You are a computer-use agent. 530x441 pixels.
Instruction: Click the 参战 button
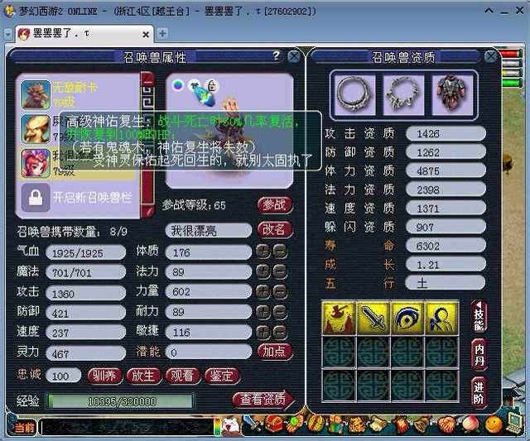pyautogui.click(x=274, y=205)
